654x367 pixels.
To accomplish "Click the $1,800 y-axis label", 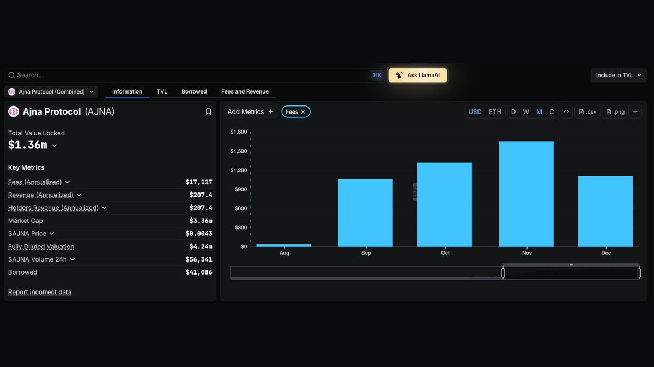I will click(239, 132).
